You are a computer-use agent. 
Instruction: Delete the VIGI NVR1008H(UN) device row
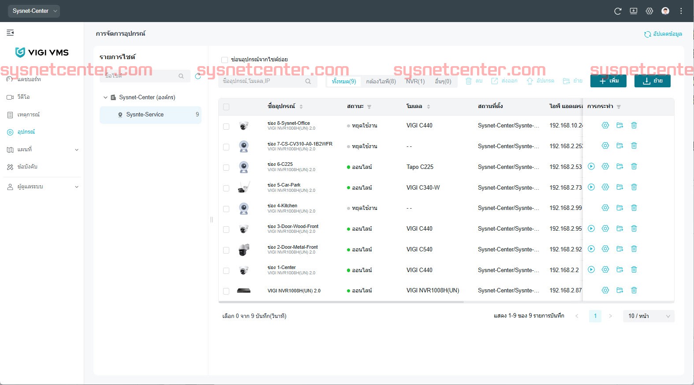pyautogui.click(x=634, y=290)
